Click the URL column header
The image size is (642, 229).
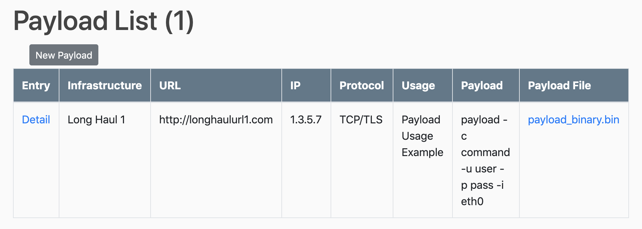click(170, 86)
